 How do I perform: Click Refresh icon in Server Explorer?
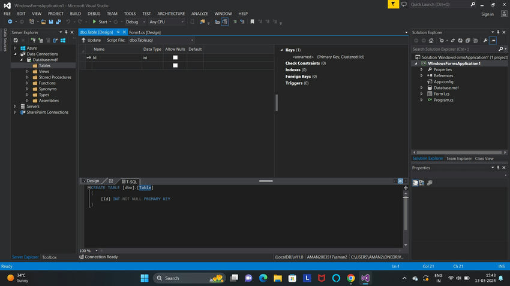click(16, 40)
